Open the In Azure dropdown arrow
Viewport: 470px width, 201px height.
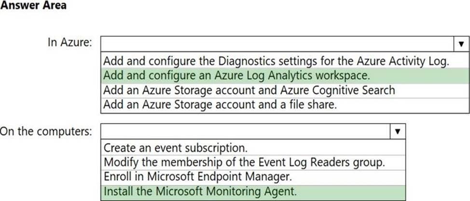click(x=462, y=44)
